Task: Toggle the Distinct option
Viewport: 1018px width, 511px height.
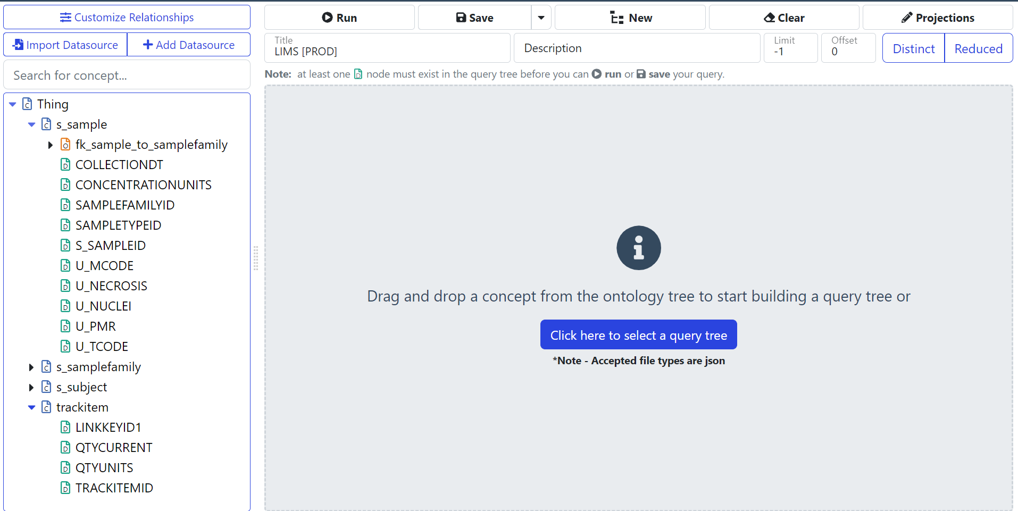Action: tap(913, 48)
